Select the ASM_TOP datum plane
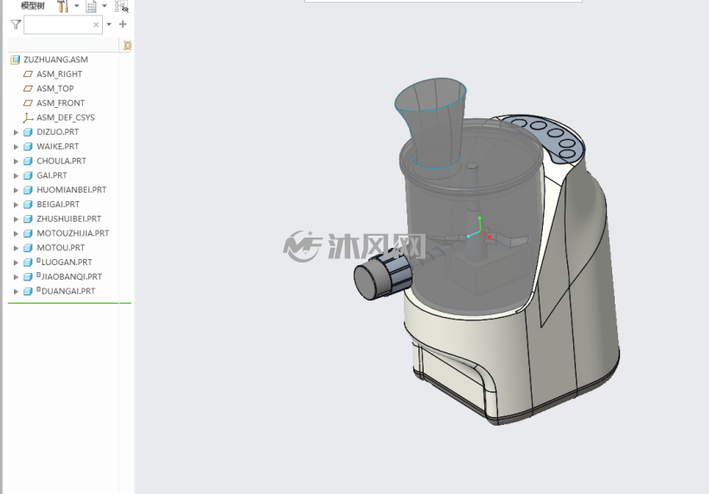Image resolution: width=709 pixels, height=494 pixels. click(55, 88)
